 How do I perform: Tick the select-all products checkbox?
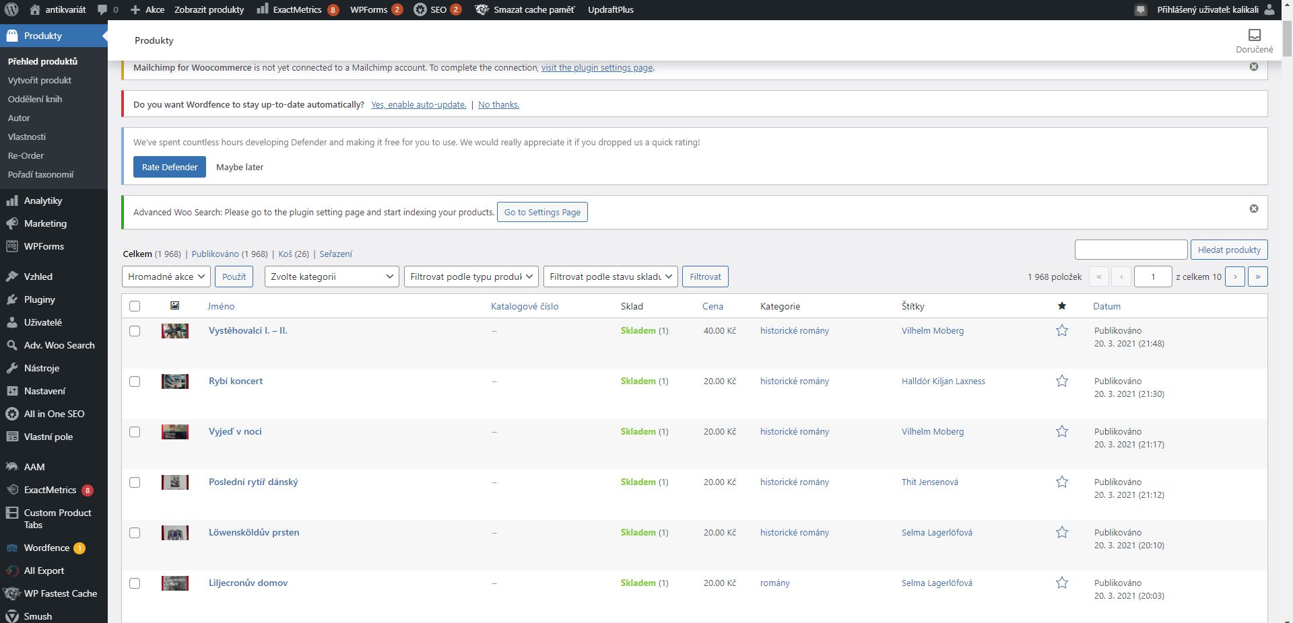(135, 306)
